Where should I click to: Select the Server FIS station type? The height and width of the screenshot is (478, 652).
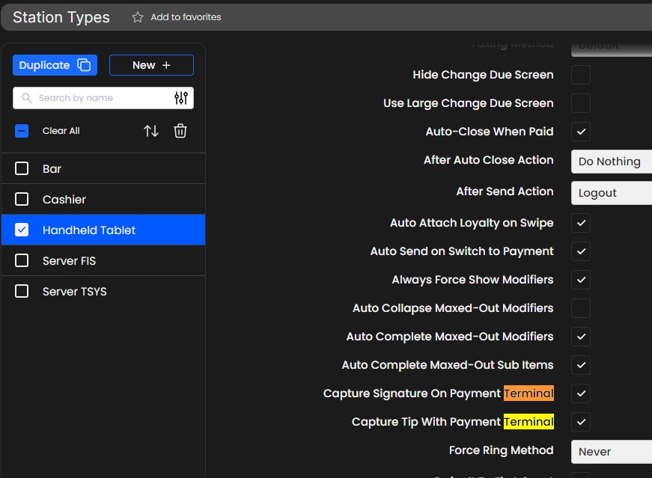[70, 261]
